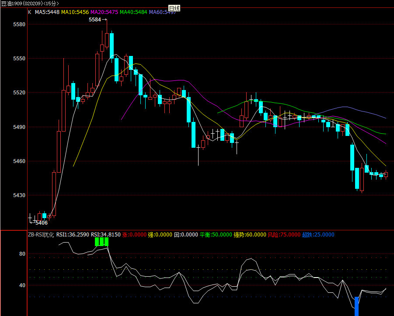Viewport: 394px width, 316px height.
Task: Select the K indicator label
Action: tap(30, 12)
